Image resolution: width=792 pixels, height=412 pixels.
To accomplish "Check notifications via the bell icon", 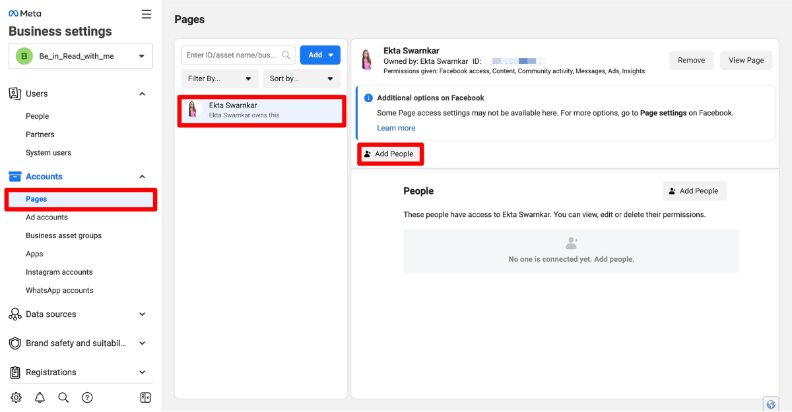I will pyautogui.click(x=40, y=397).
